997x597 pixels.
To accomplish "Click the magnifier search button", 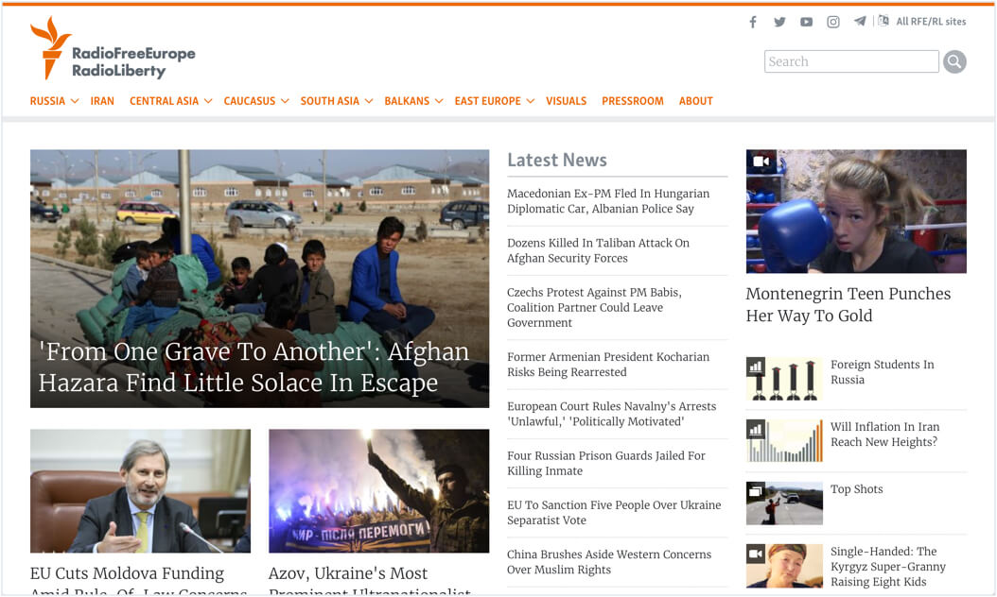I will point(954,61).
